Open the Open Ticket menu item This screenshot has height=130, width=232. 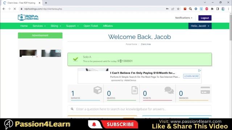click(x=91, y=26)
